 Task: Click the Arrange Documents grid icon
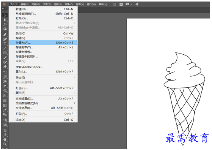tap(127, 4)
